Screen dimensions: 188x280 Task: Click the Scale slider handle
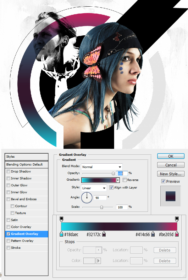point(102,207)
